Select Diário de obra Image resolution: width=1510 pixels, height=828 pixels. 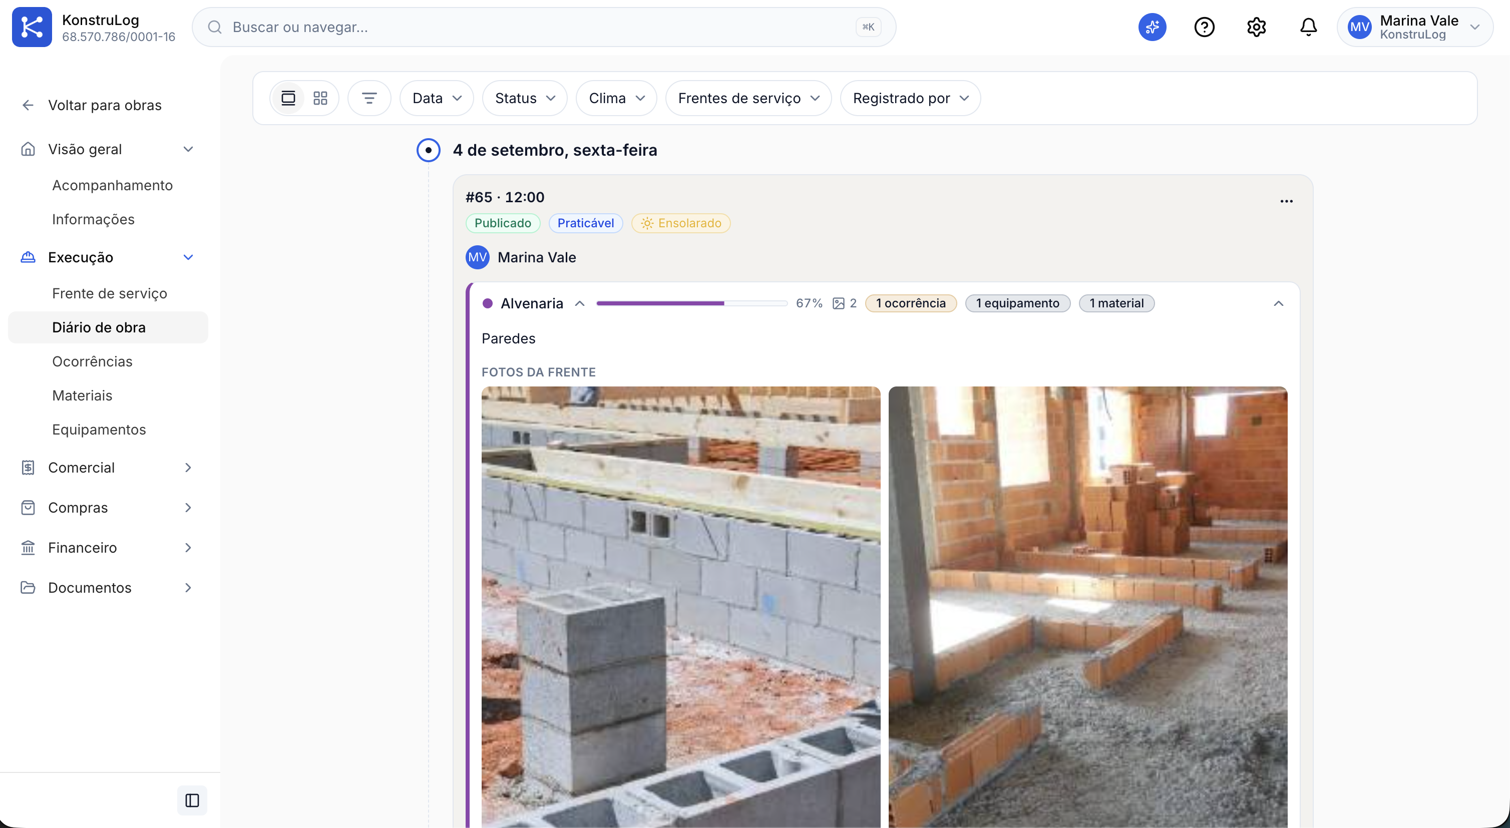[109, 327]
